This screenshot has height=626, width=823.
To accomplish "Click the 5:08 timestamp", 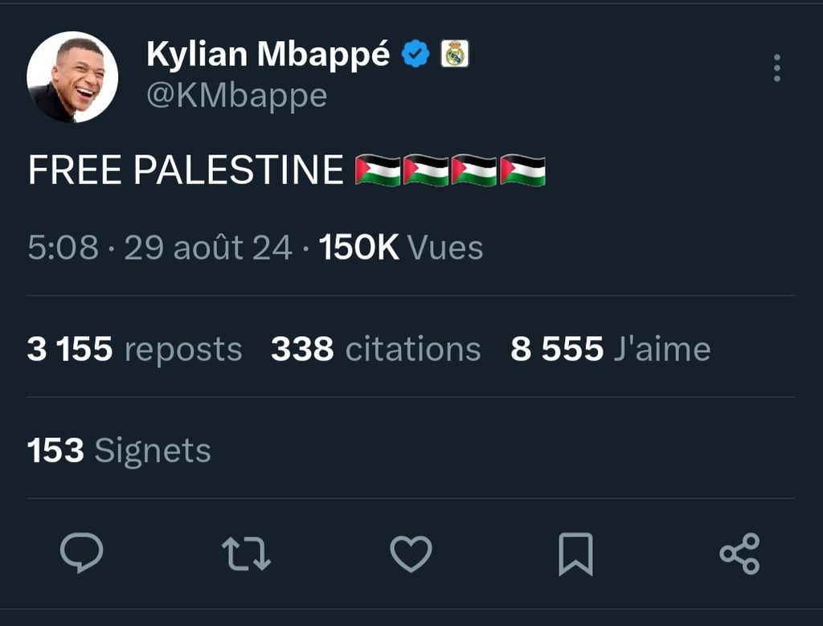I will click(63, 248).
